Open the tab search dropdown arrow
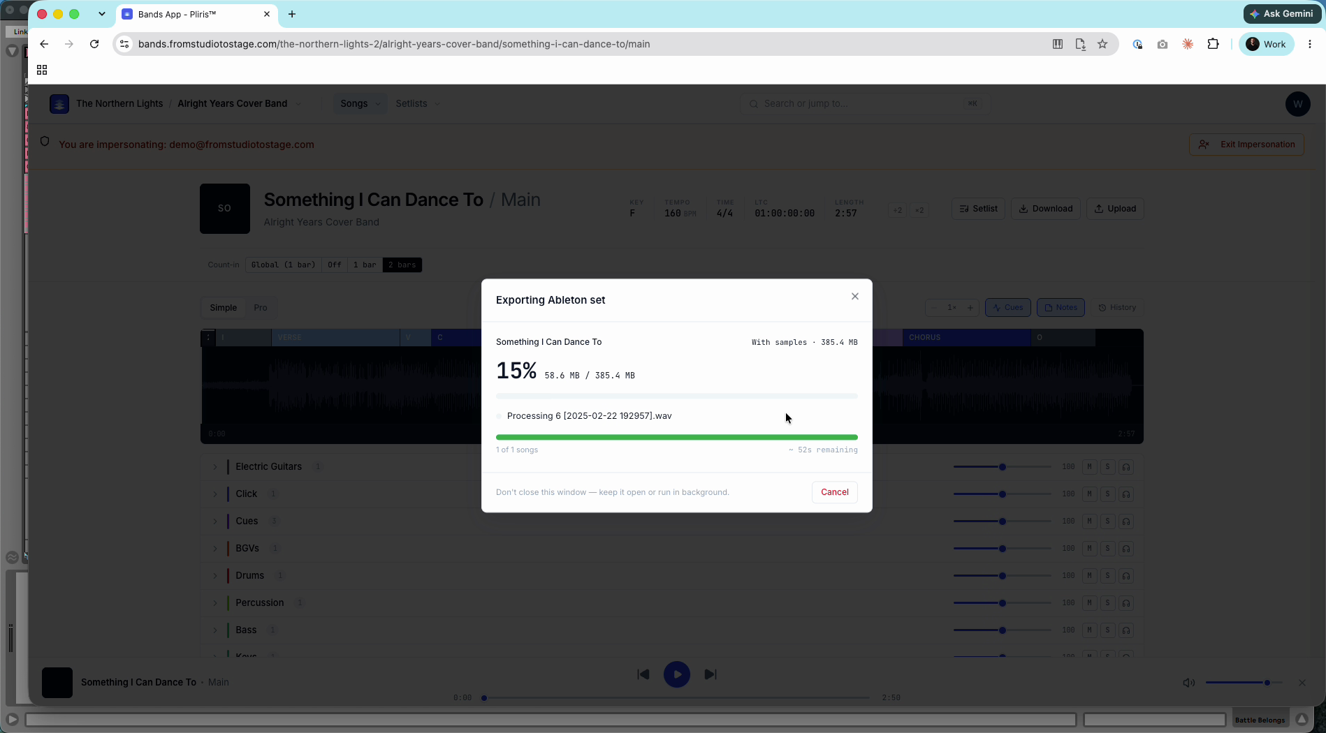1326x733 pixels. [x=102, y=14]
